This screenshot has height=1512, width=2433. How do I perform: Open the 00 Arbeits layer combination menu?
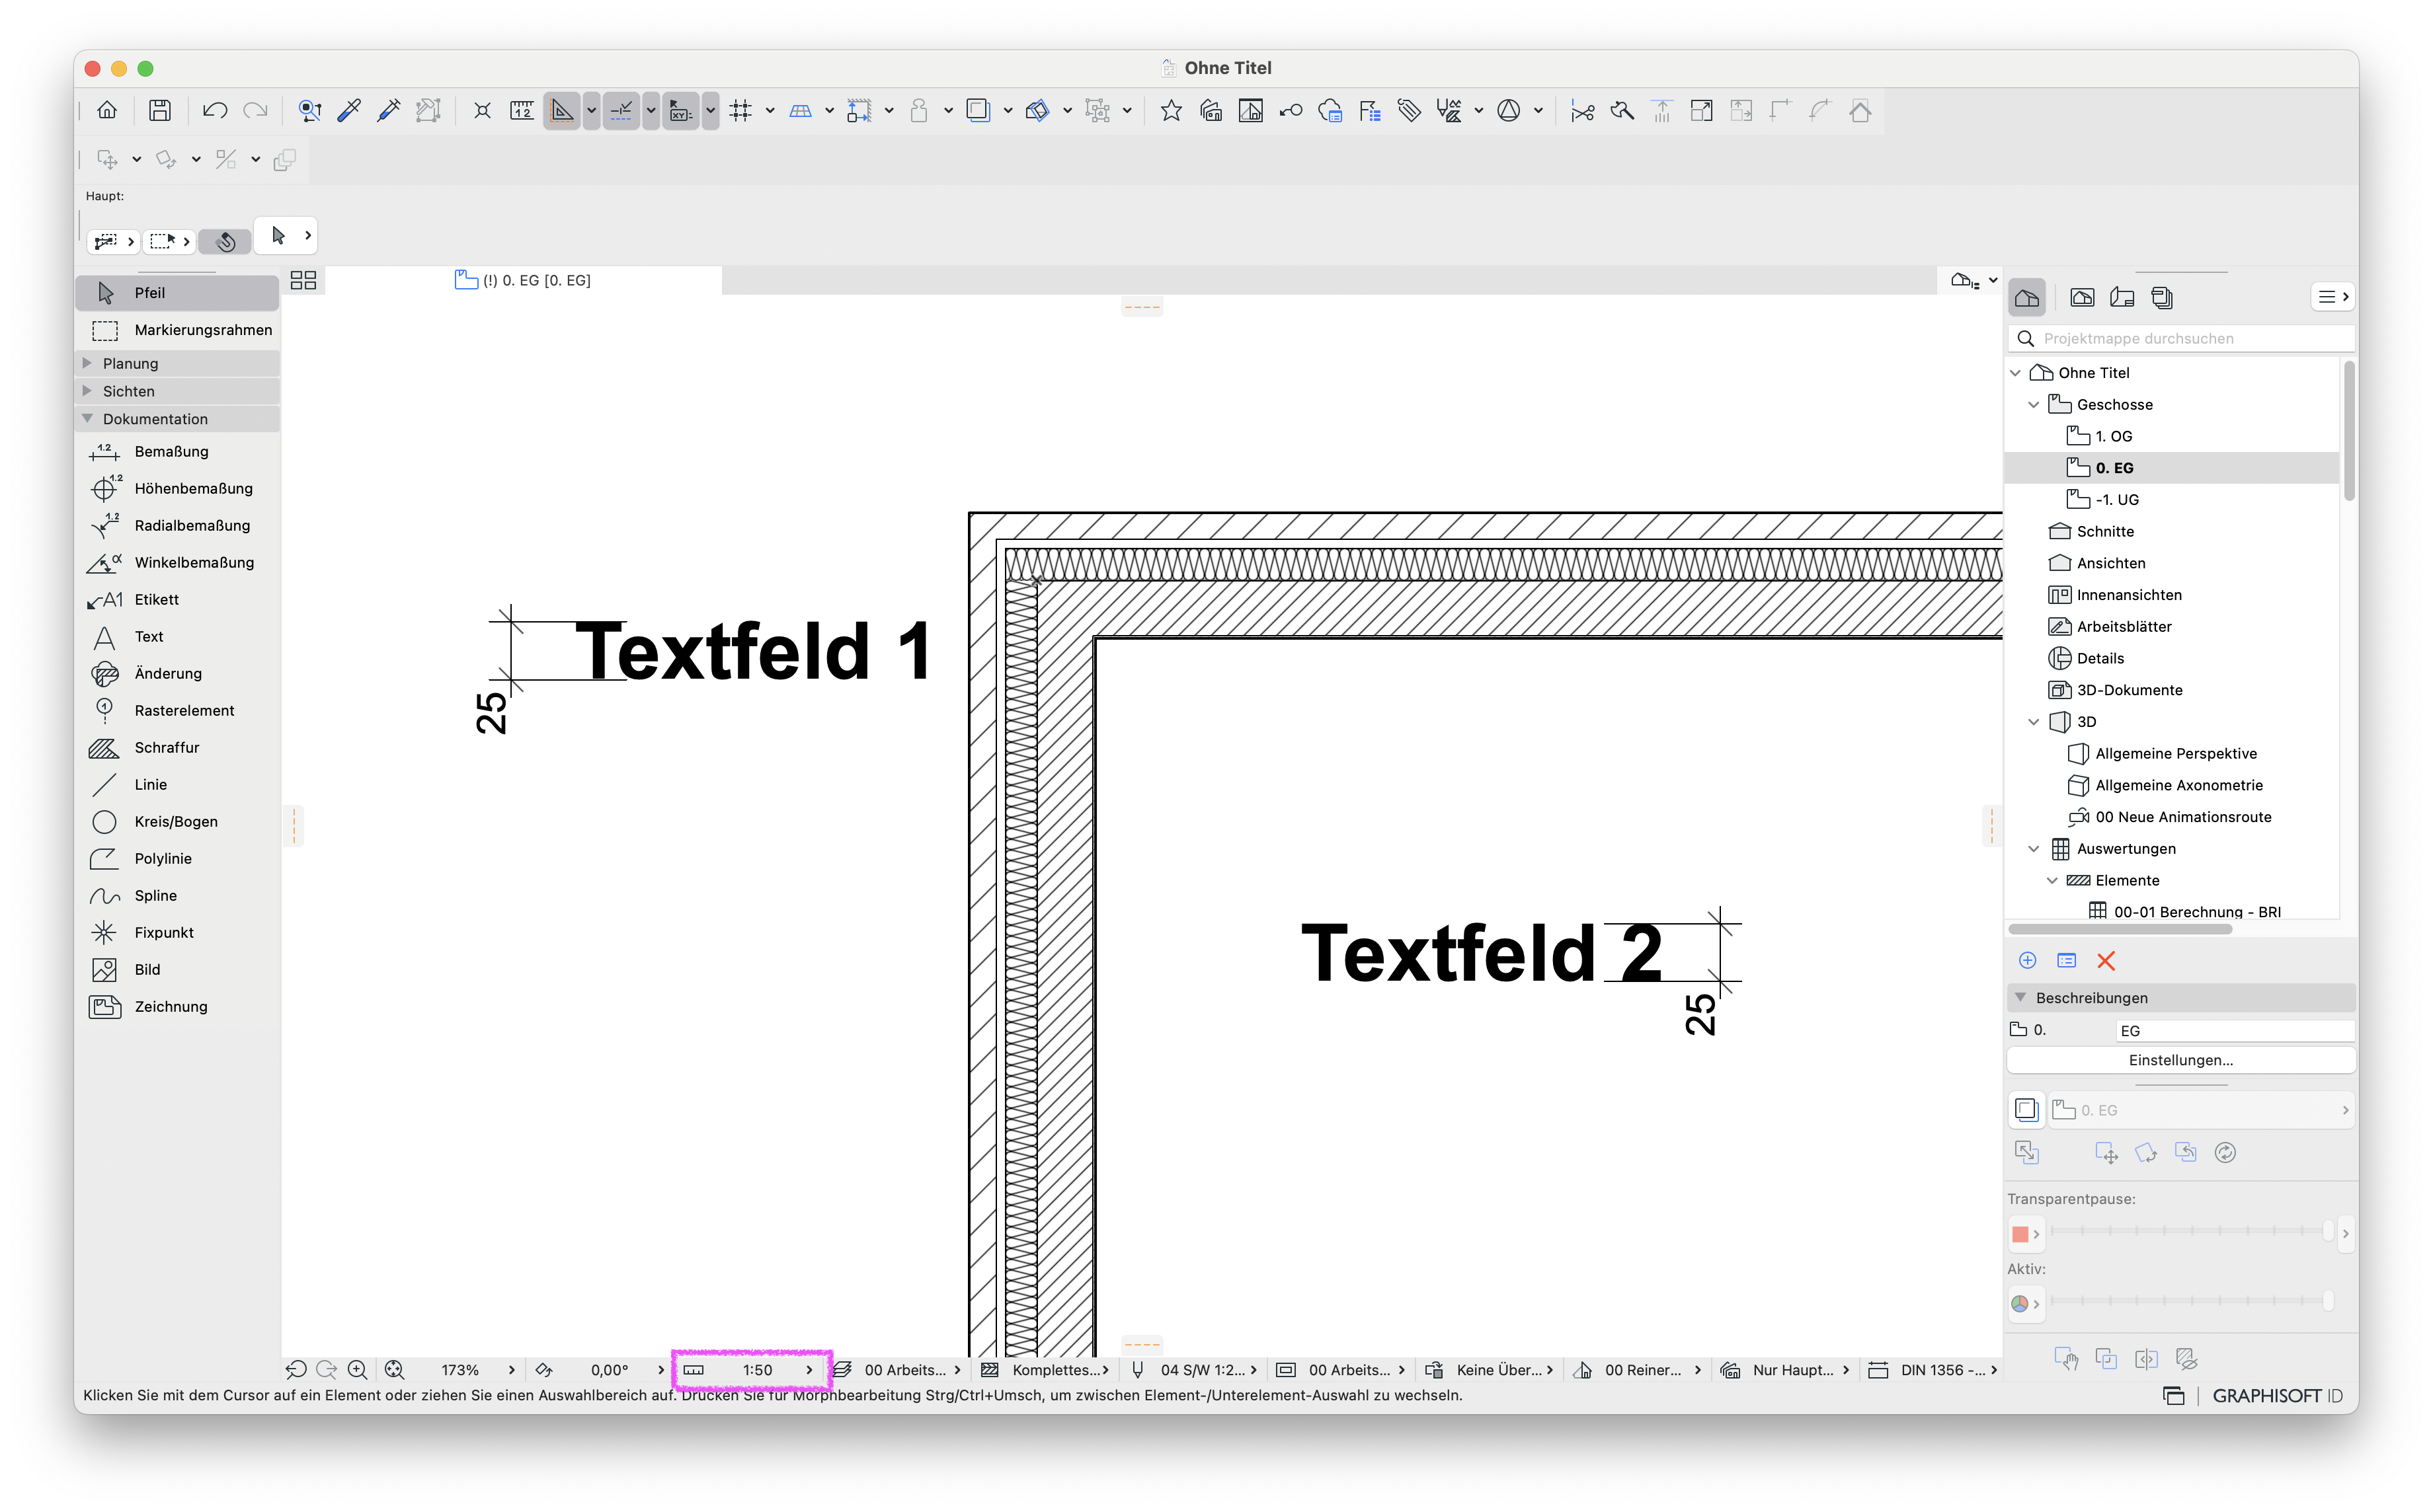point(897,1370)
